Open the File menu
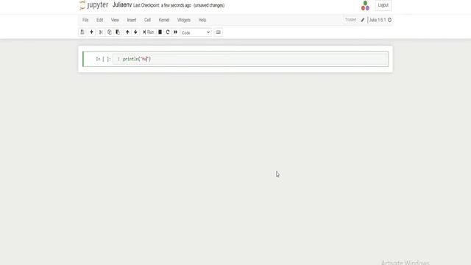Viewport: 471px width, 265px height. pos(85,20)
